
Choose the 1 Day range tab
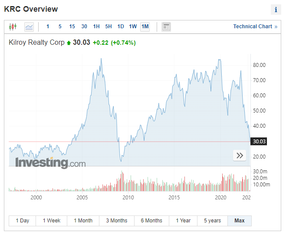pos(23,221)
